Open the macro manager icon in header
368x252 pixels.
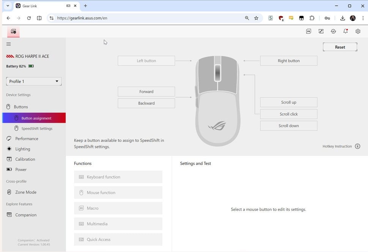(x=308, y=31)
